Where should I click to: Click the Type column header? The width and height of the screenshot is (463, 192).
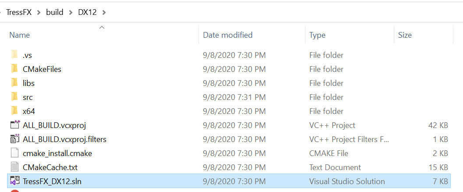[318, 35]
